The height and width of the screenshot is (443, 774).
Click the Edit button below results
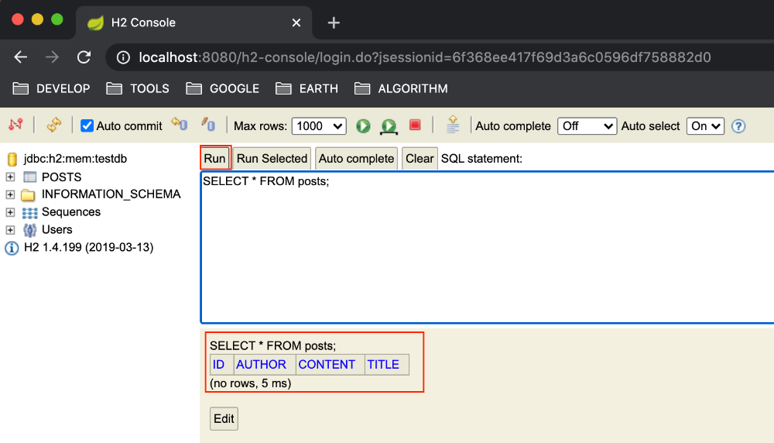[x=224, y=419]
